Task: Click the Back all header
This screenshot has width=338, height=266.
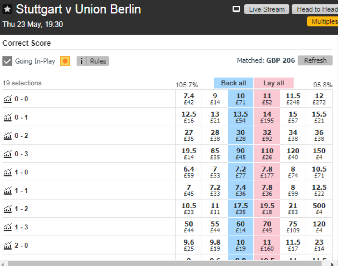Action: 234,83
